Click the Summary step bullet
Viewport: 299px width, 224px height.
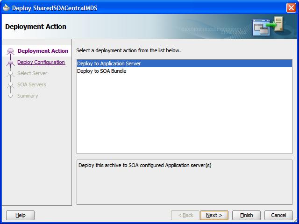10,96
